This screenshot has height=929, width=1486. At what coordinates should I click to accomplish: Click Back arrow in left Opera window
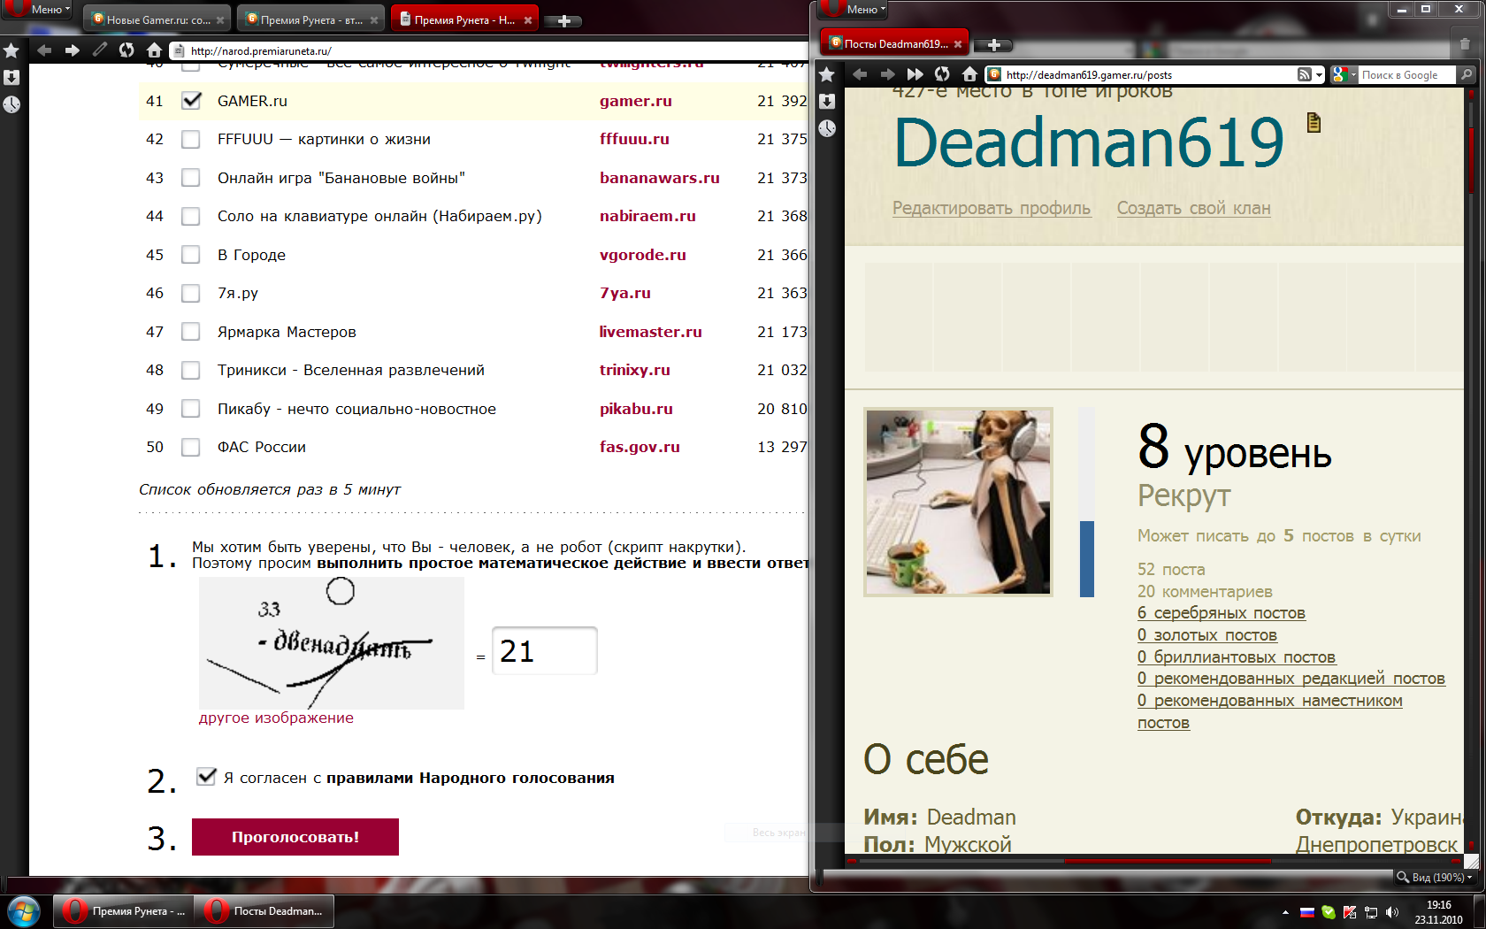(x=45, y=50)
